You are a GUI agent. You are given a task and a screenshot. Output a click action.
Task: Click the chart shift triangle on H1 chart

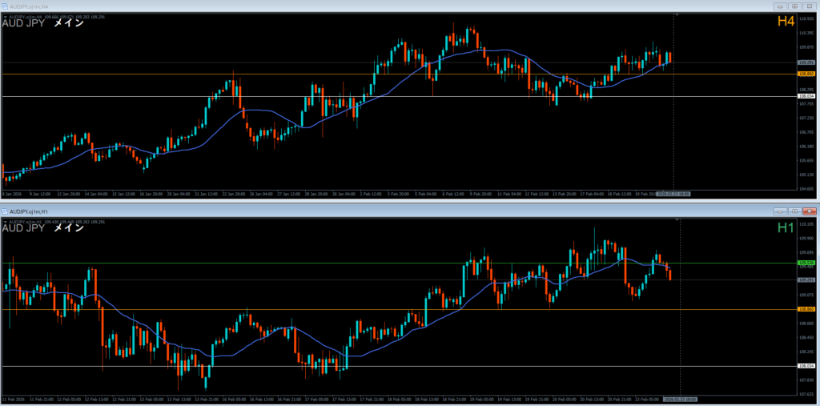click(x=681, y=219)
